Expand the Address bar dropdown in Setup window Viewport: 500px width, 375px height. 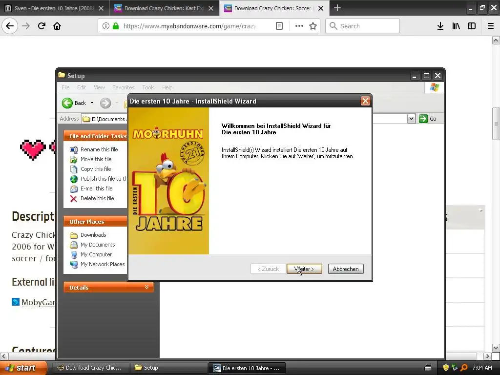tap(411, 119)
